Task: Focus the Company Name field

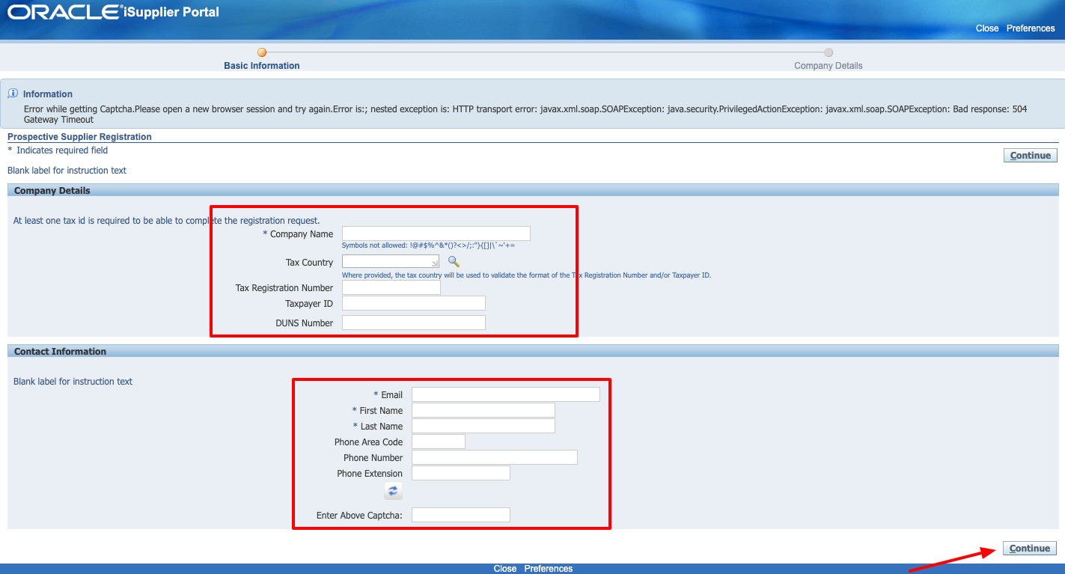Action: (436, 233)
